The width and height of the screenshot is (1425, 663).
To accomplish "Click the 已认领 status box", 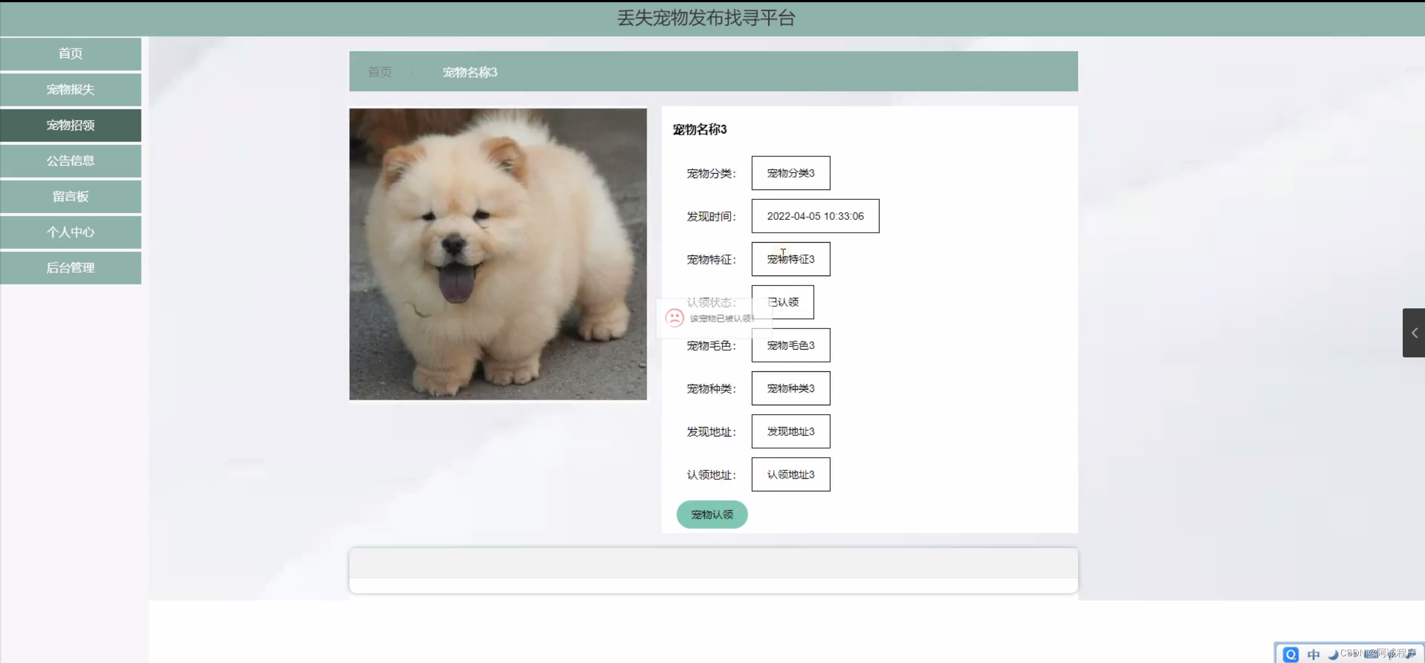I will [x=782, y=302].
